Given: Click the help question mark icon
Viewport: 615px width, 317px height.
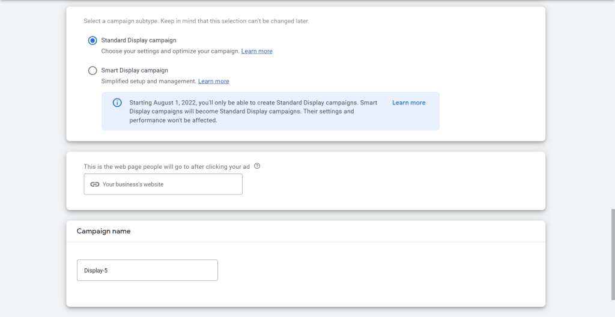Looking at the screenshot, I should pyautogui.click(x=257, y=166).
